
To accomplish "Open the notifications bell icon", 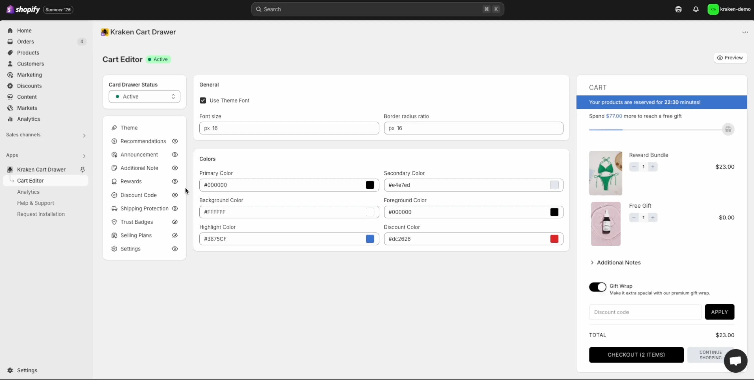I will click(696, 9).
